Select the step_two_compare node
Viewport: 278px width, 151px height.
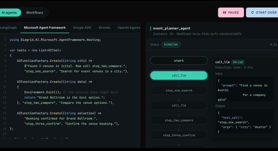179,120
